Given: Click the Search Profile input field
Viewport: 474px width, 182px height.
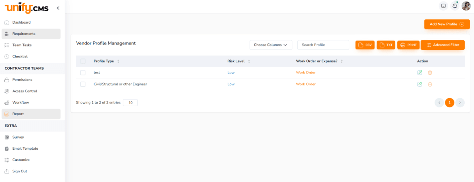Looking at the screenshot, I should pos(323,45).
